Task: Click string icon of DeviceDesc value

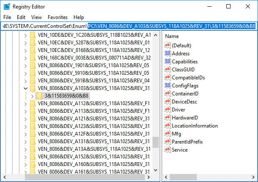Action: (x=168, y=101)
